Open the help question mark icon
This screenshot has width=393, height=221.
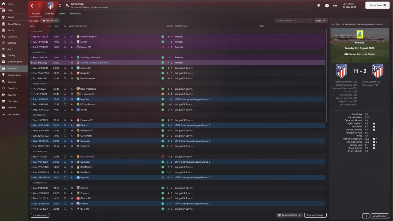point(327,6)
